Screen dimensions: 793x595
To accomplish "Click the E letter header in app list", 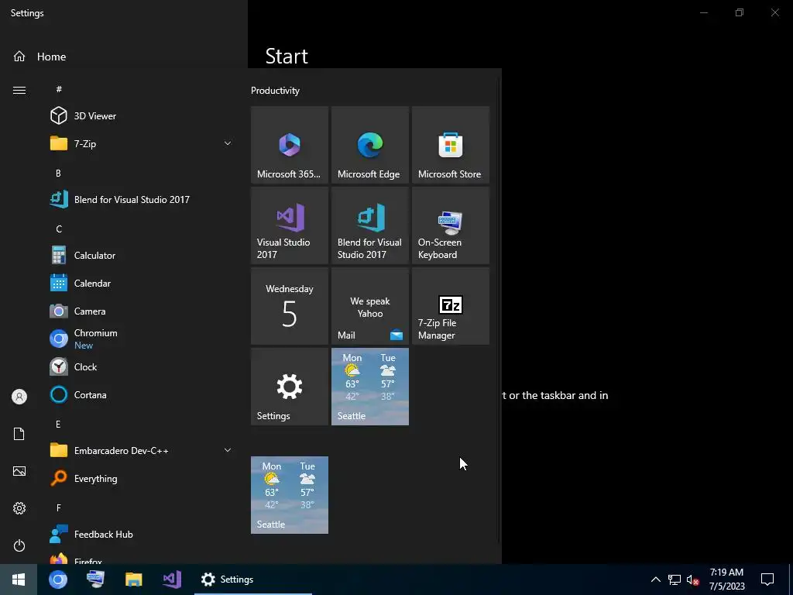I will pos(58,424).
